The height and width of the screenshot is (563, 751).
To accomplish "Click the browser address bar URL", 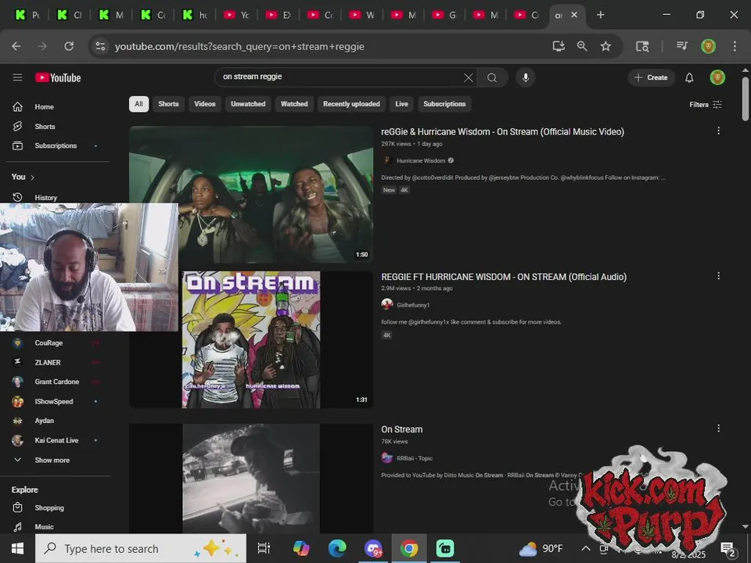I will [239, 46].
